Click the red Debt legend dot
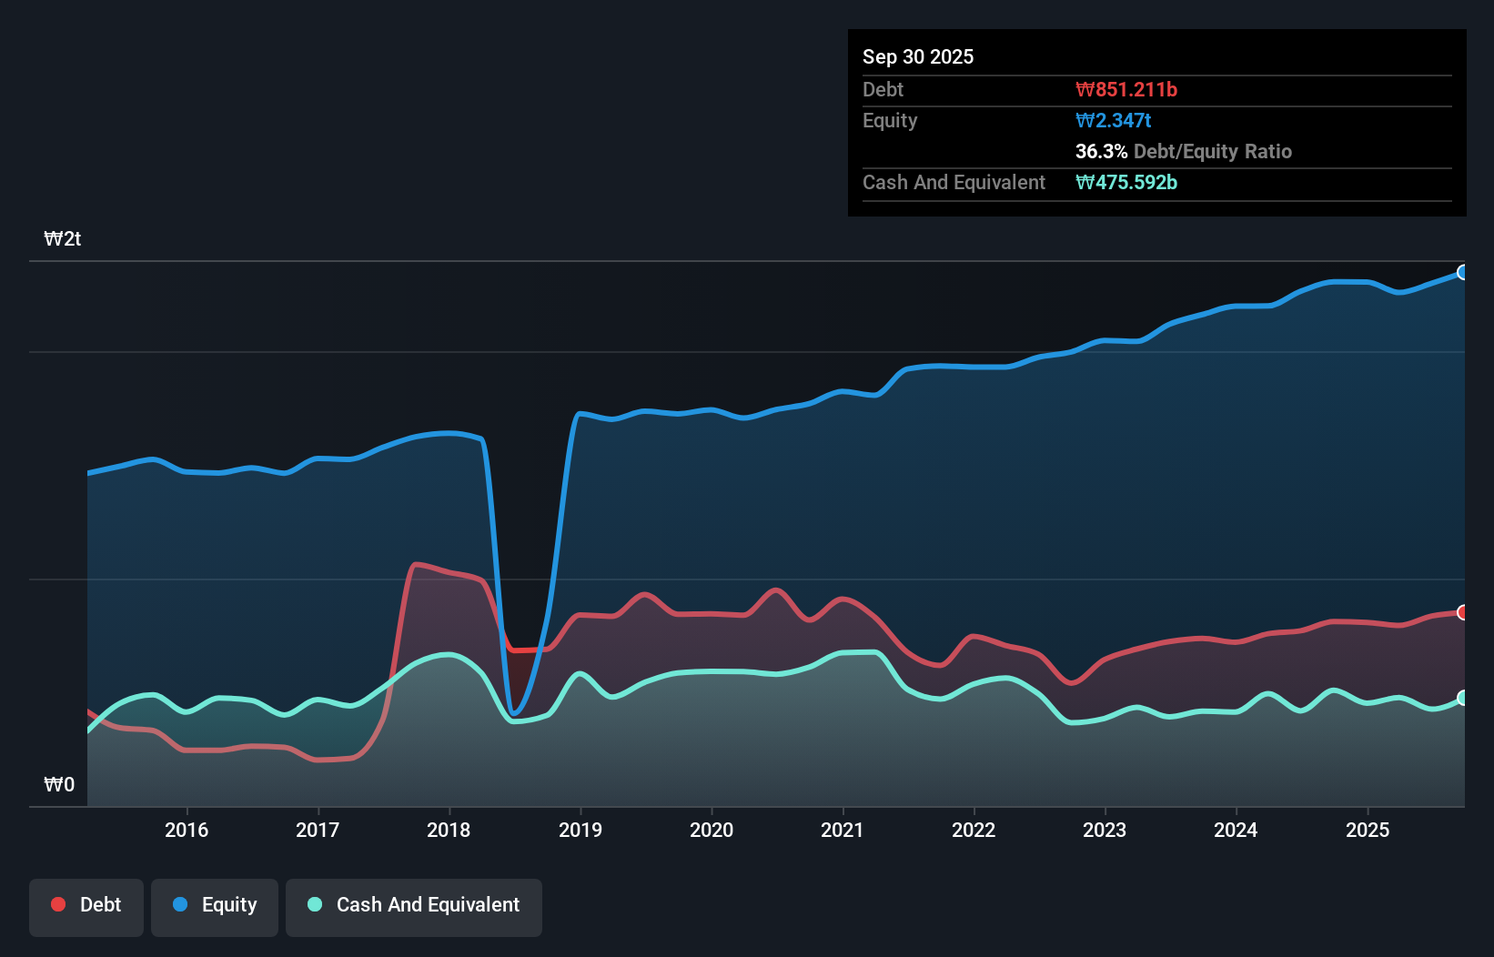 [x=58, y=904]
